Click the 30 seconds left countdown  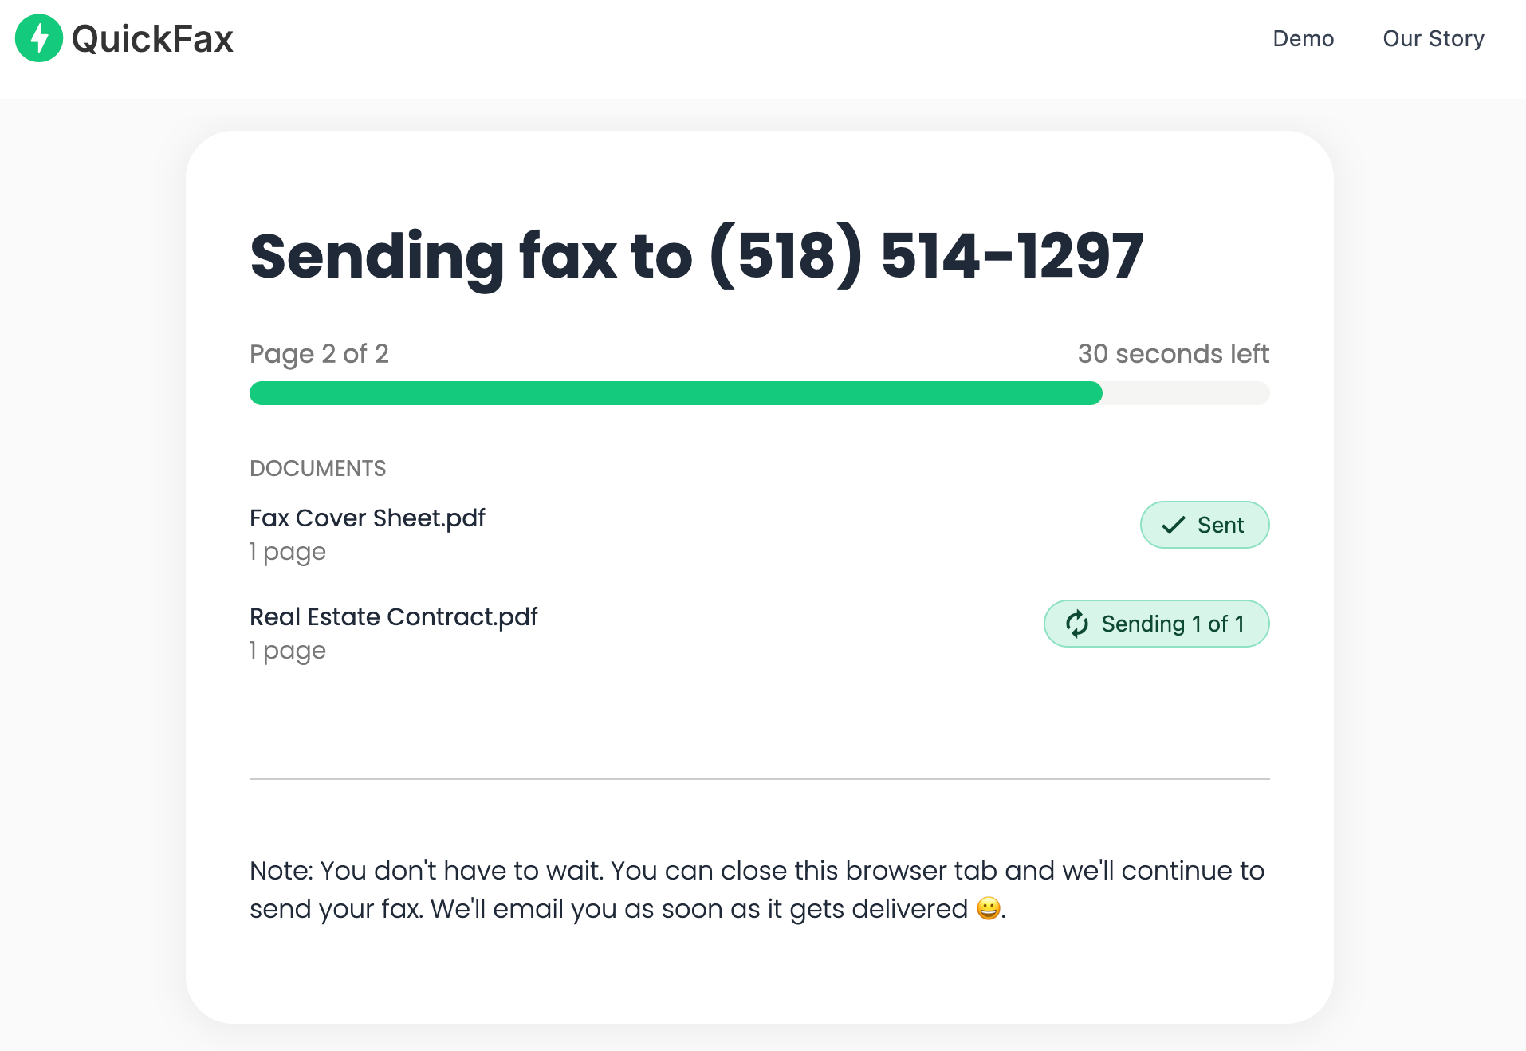pos(1172,353)
